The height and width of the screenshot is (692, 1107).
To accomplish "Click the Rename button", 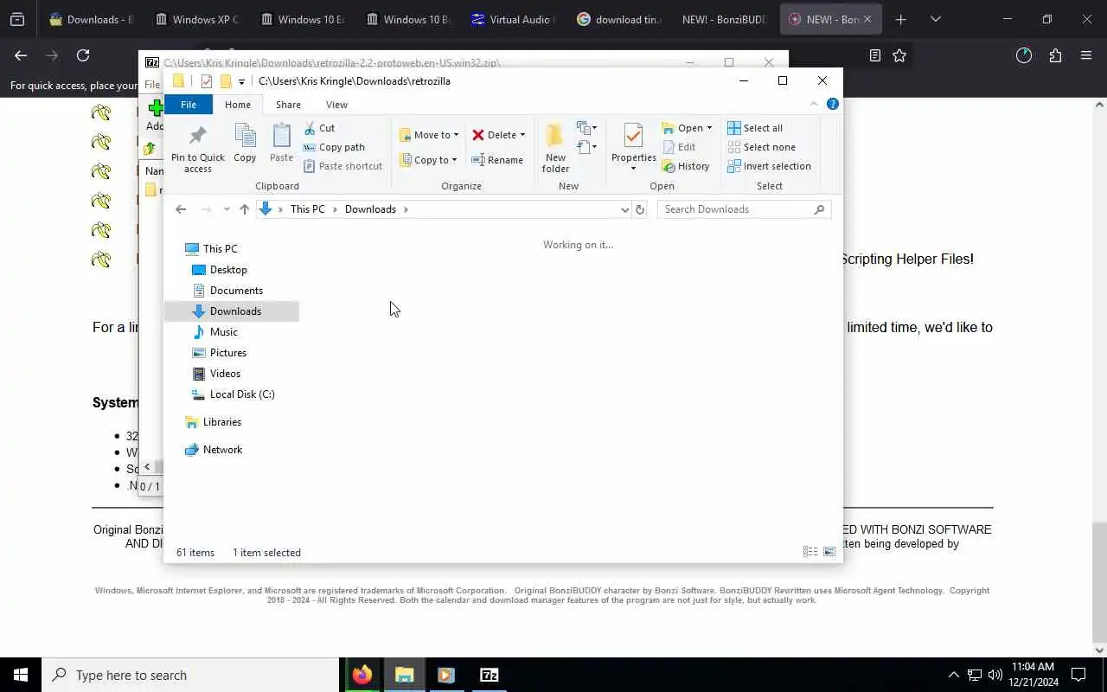I will (497, 160).
